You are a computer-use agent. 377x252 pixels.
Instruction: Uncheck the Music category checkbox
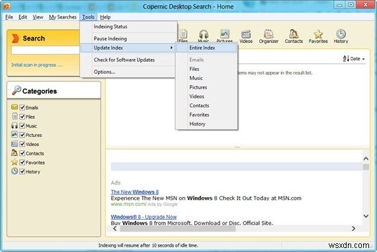(22, 126)
